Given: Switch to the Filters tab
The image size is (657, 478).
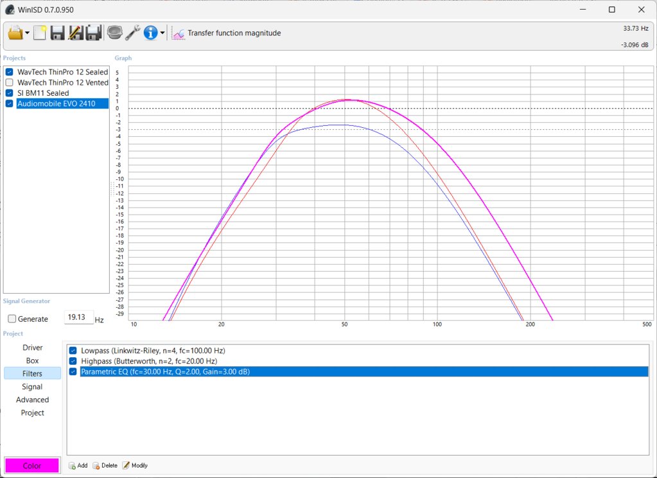Looking at the screenshot, I should (x=32, y=373).
